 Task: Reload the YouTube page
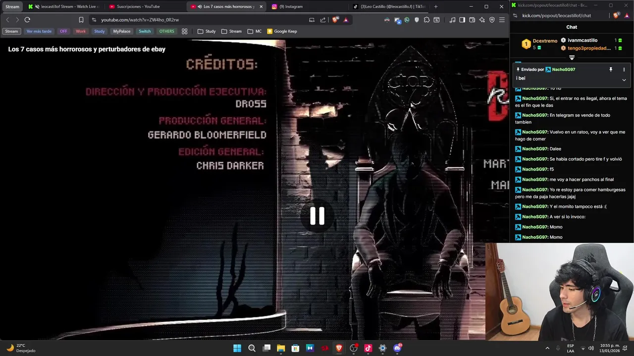click(27, 20)
